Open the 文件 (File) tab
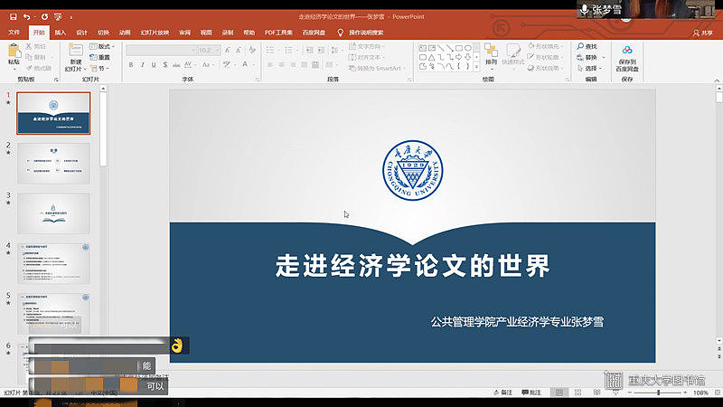The height and width of the screenshot is (407, 723). [x=14, y=33]
